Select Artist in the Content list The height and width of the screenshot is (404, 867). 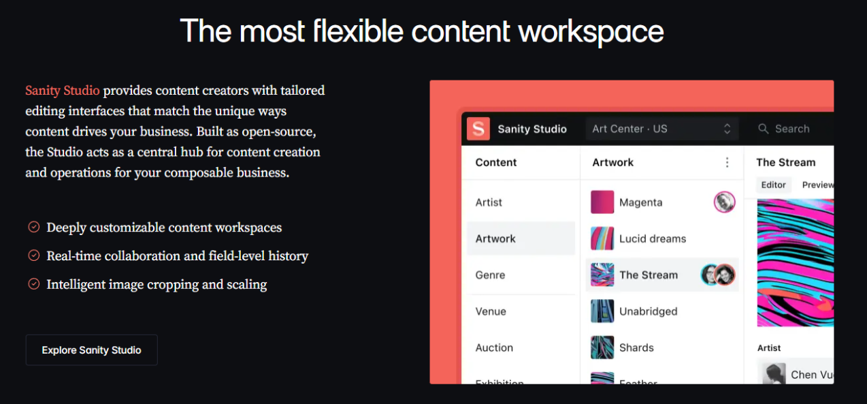[x=489, y=202]
